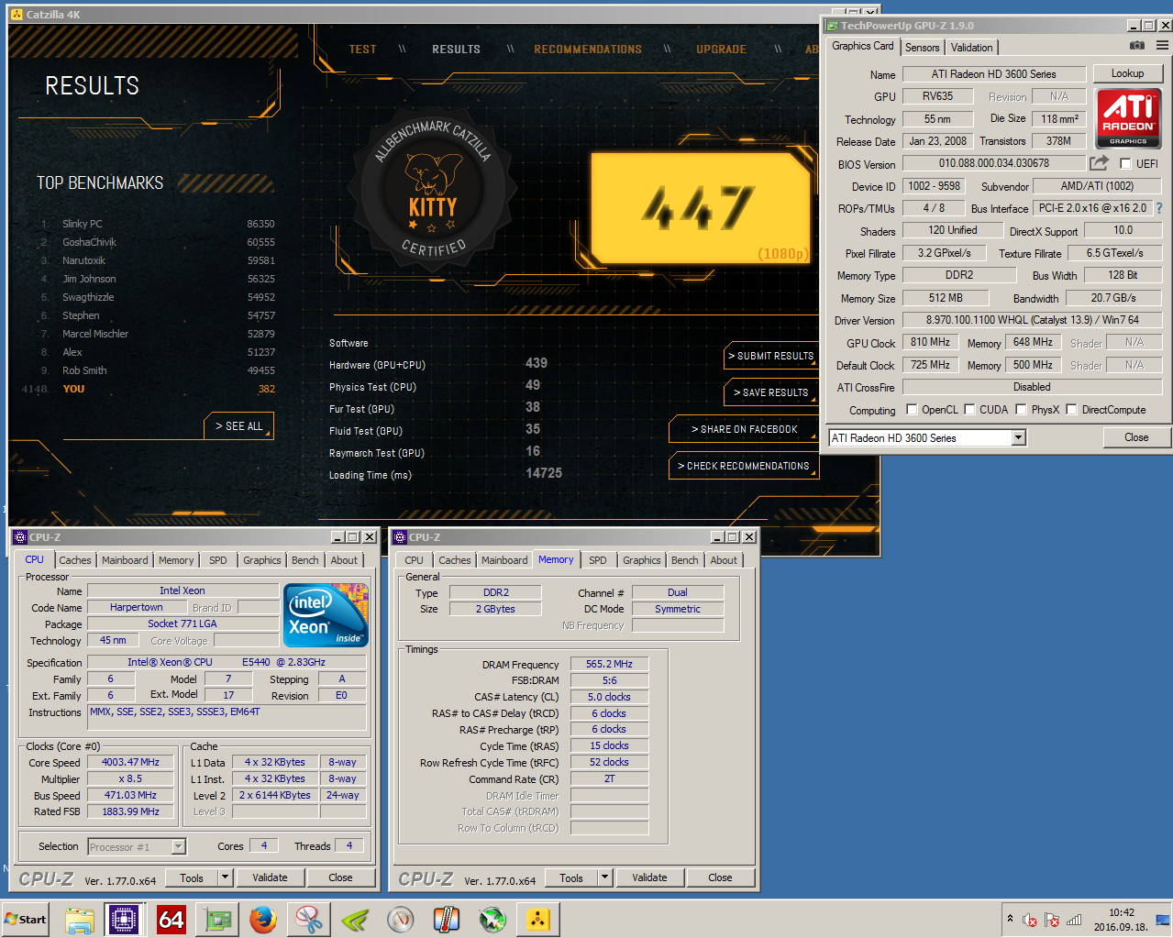This screenshot has width=1173, height=938.
Task: Click the green NVIDIA taskbar icon
Action: (x=355, y=920)
